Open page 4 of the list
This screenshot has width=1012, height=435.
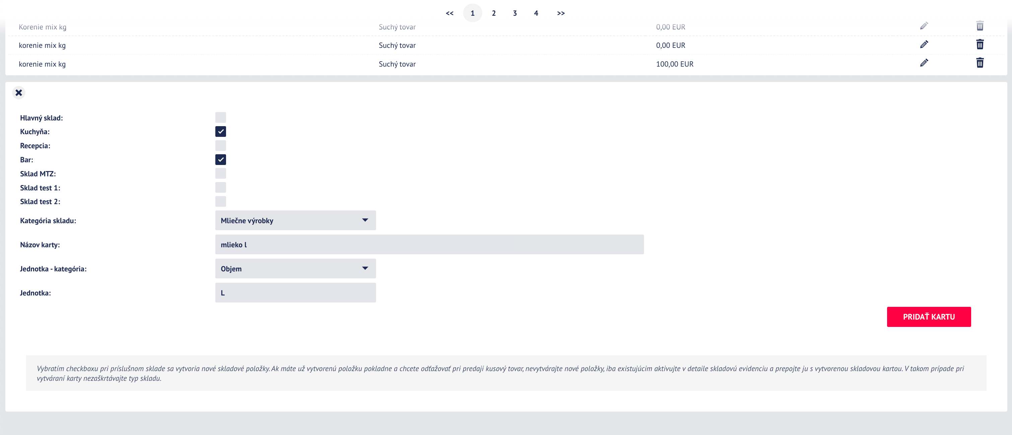tap(536, 13)
